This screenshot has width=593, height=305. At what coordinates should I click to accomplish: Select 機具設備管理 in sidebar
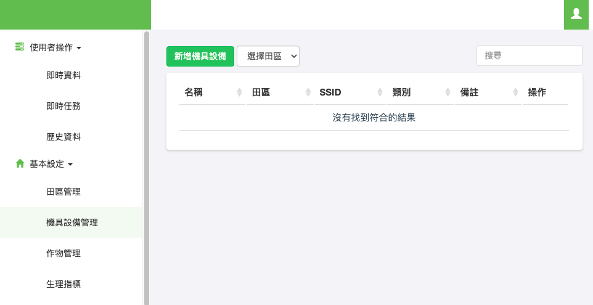point(72,222)
